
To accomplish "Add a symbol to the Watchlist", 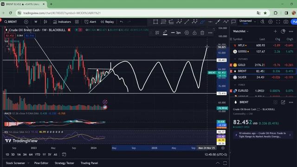I will point(275,31).
